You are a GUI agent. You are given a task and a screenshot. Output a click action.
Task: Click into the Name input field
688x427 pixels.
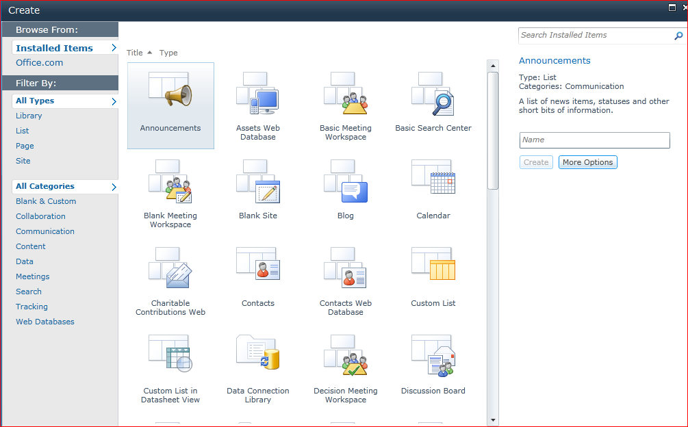pyautogui.click(x=594, y=140)
